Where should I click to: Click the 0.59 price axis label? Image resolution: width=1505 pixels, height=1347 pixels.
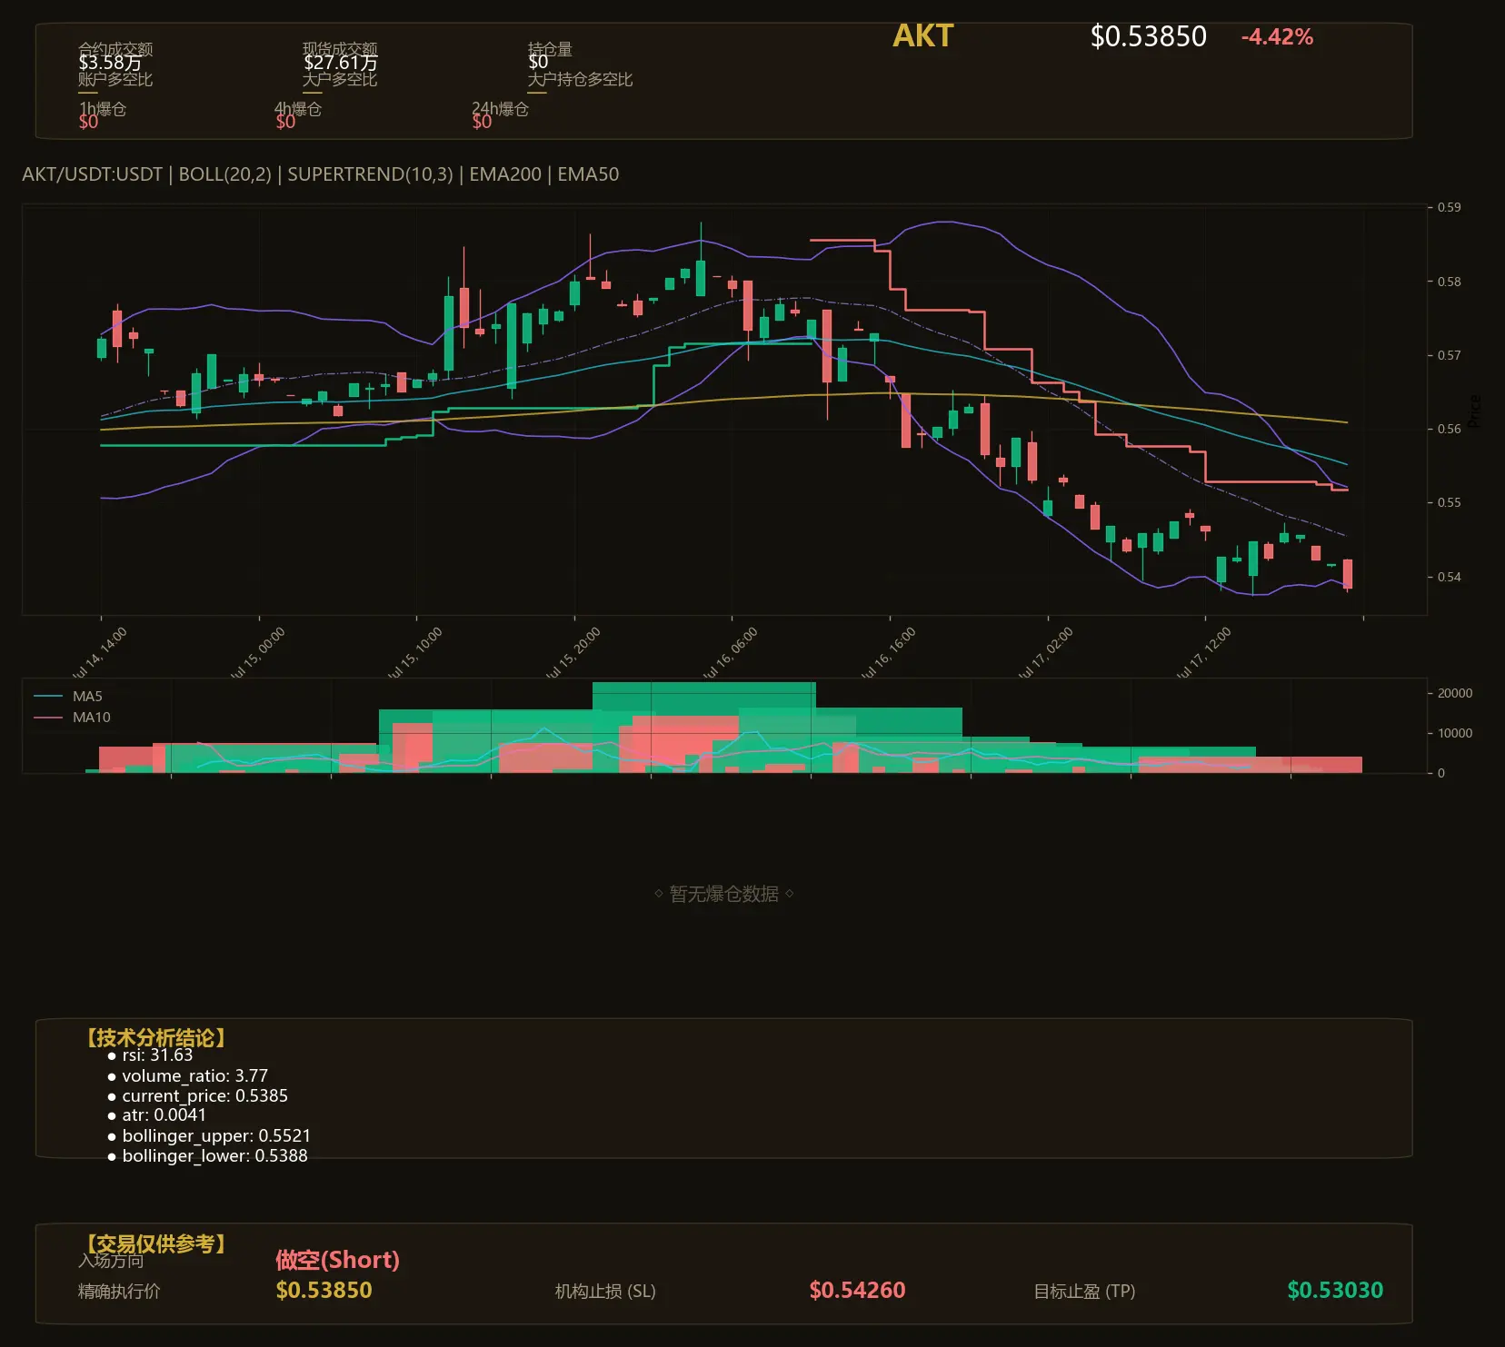tap(1449, 207)
